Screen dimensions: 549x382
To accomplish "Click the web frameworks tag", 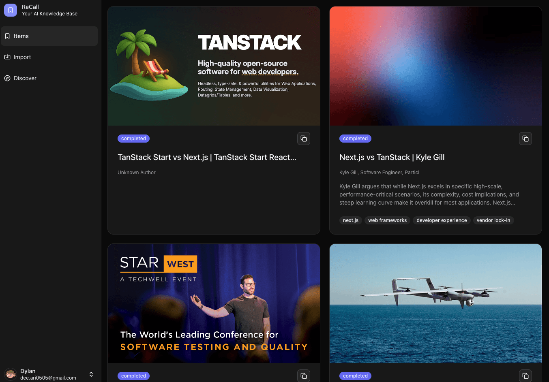I will pos(387,220).
